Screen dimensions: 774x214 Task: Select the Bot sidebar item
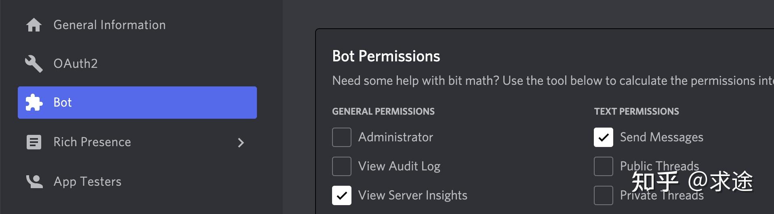click(63, 103)
